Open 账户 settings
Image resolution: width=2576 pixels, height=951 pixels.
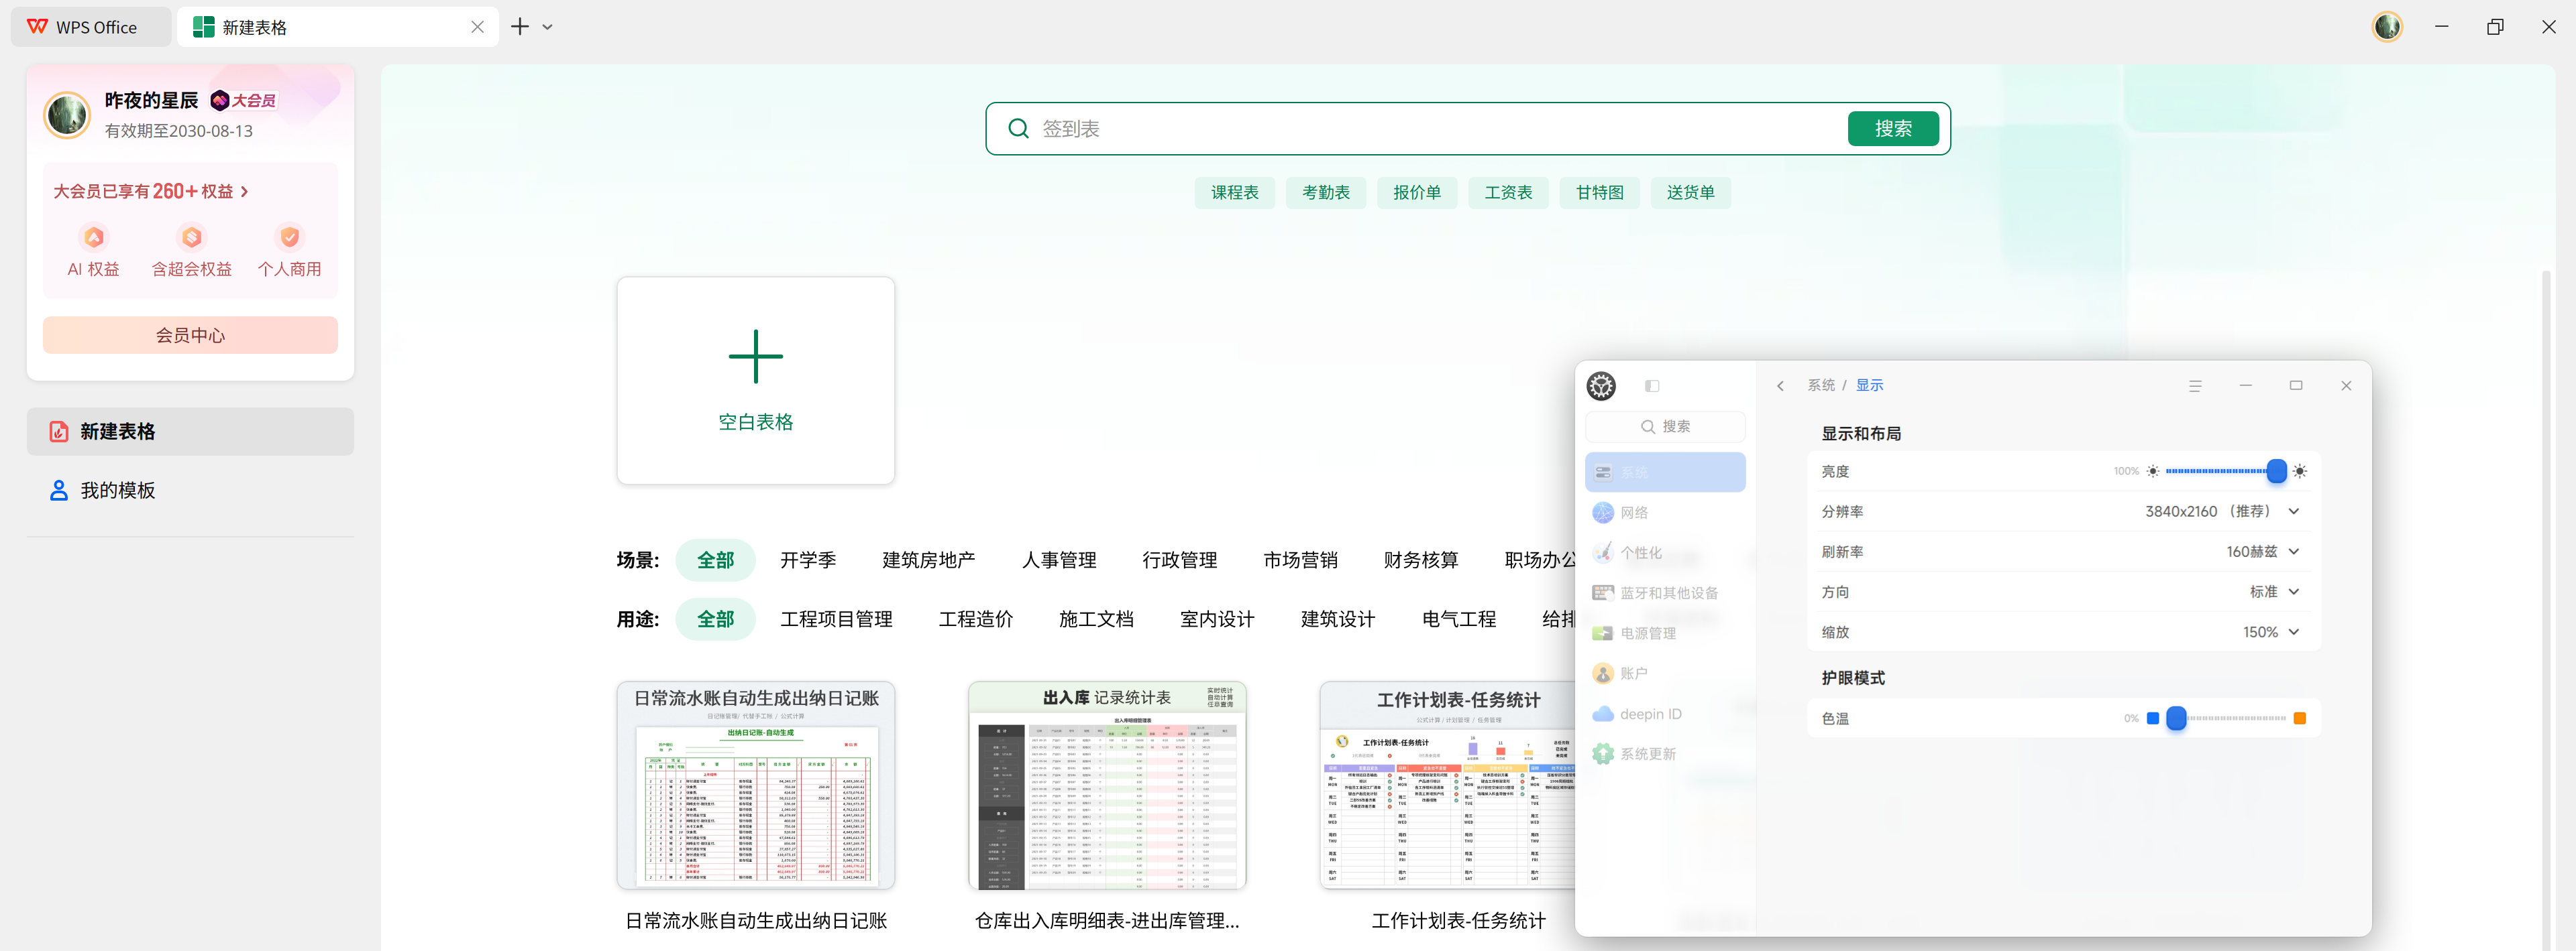tap(1664, 674)
